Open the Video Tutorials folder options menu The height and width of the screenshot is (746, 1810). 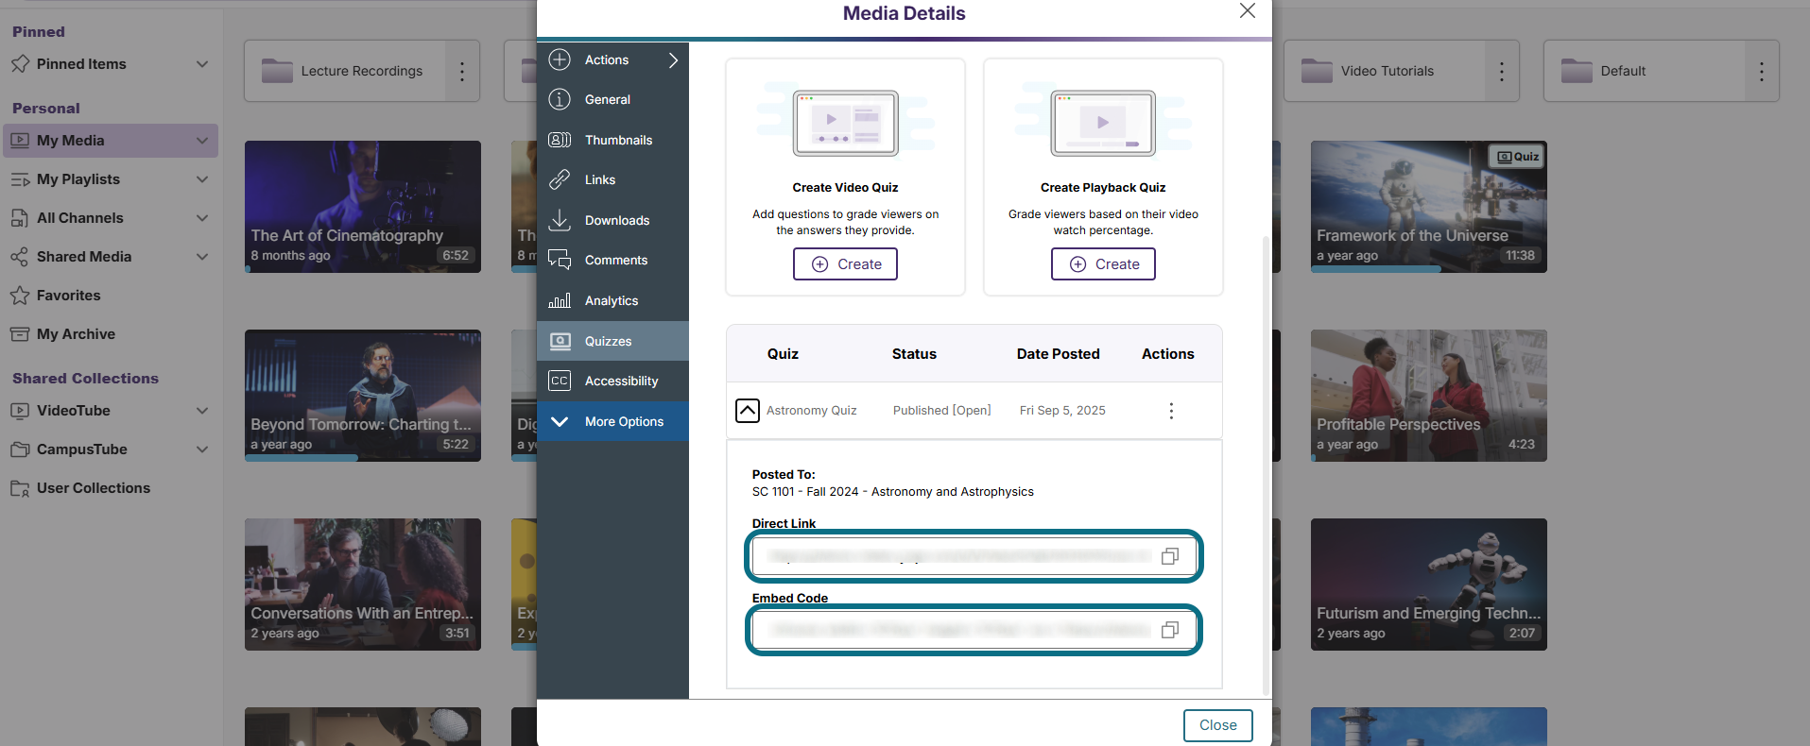[x=1502, y=71]
